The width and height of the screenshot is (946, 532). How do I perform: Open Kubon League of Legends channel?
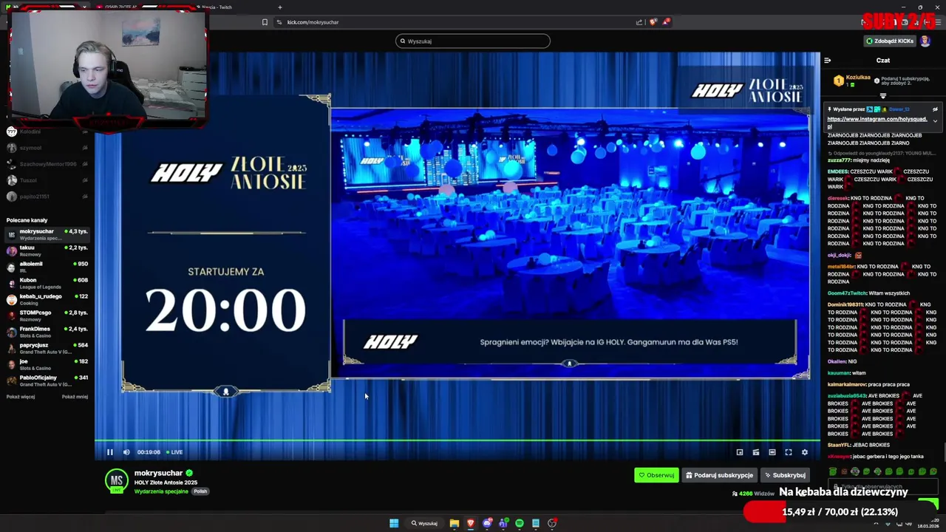pos(46,283)
